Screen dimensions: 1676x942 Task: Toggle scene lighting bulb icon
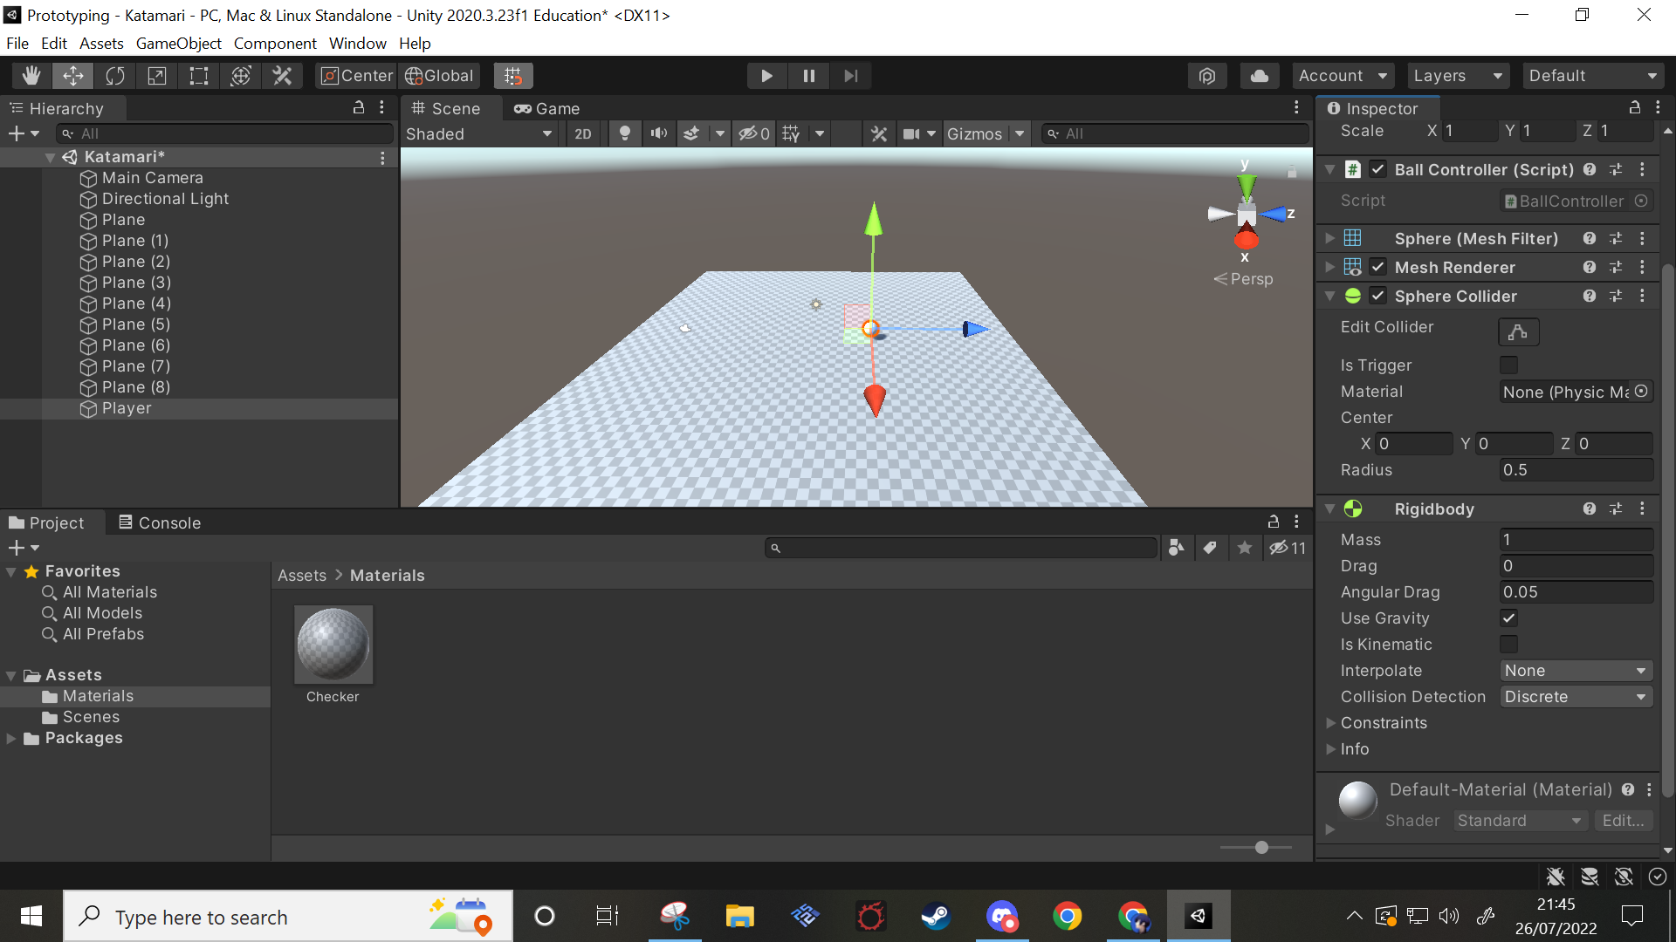(625, 133)
